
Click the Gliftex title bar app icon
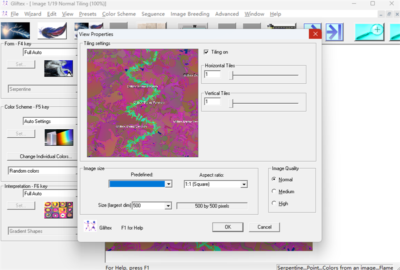pyautogui.click(x=5, y=3)
